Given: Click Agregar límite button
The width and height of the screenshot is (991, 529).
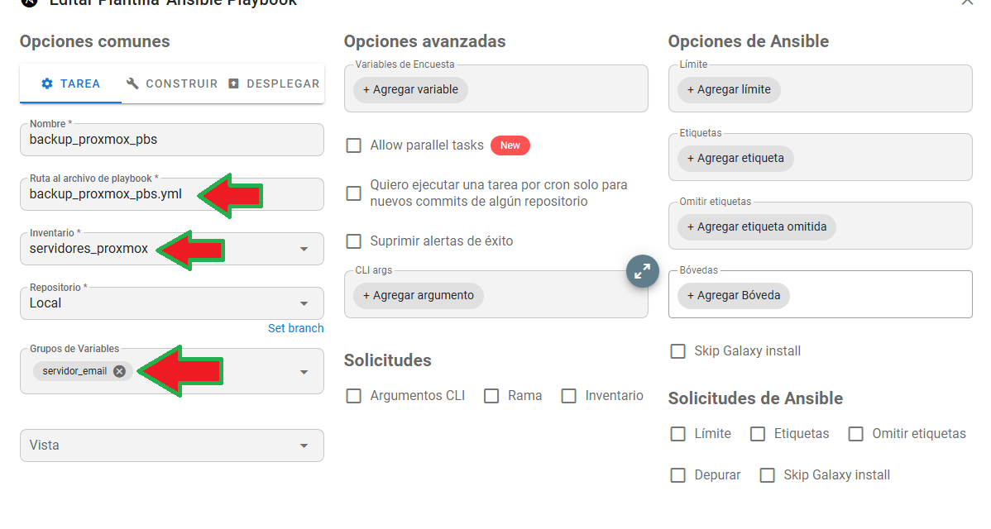Looking at the screenshot, I should click(x=729, y=89).
